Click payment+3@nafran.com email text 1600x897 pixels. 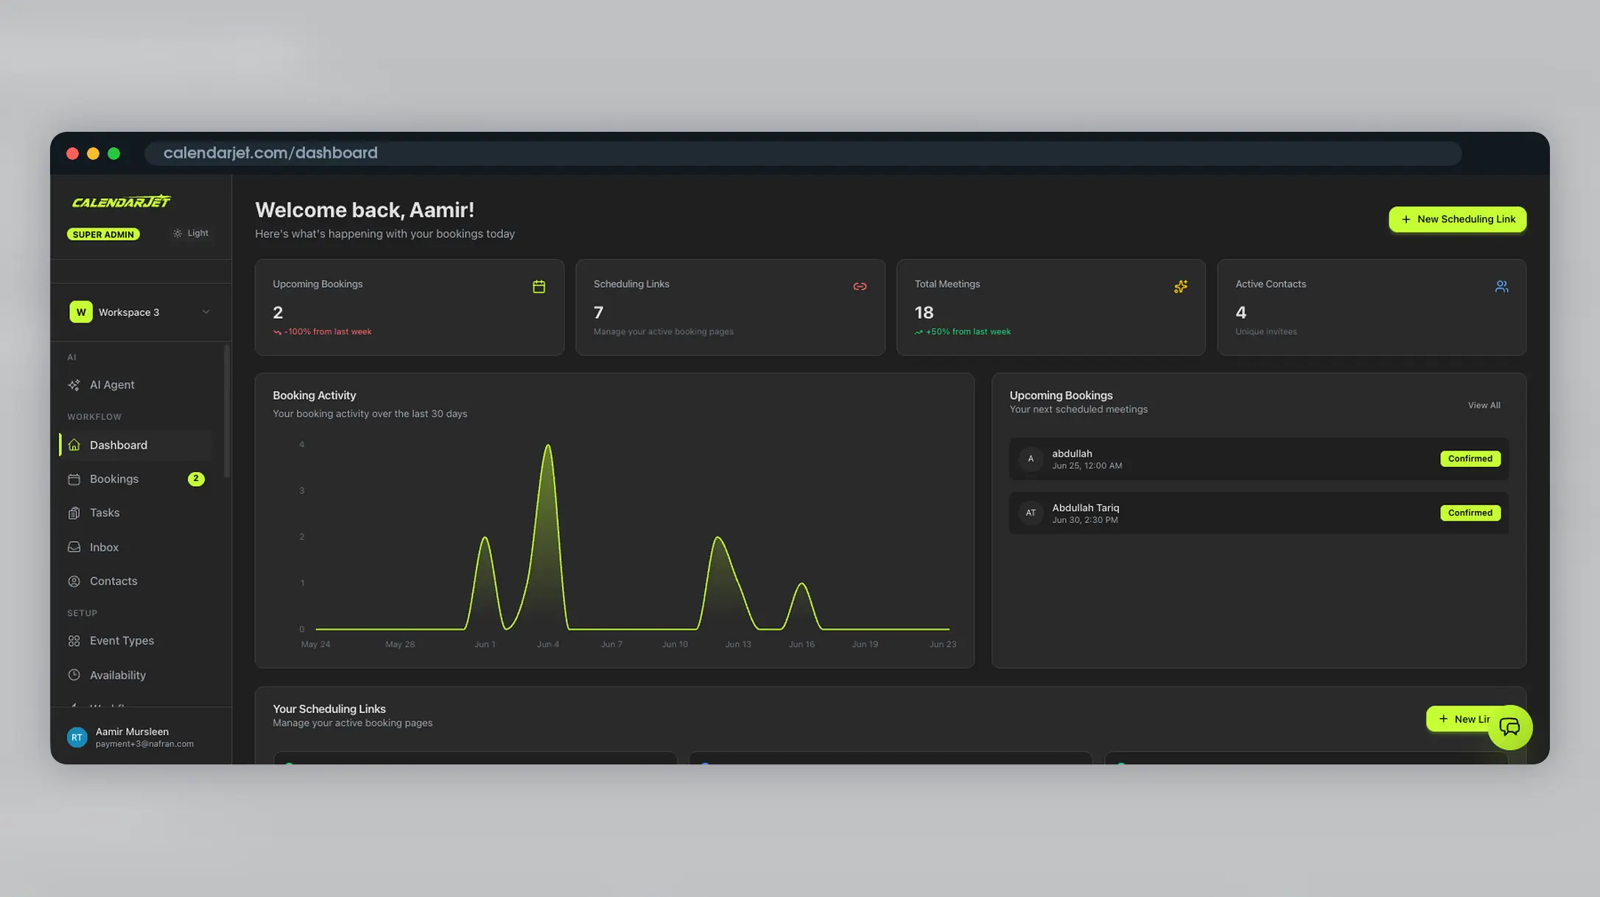144,744
